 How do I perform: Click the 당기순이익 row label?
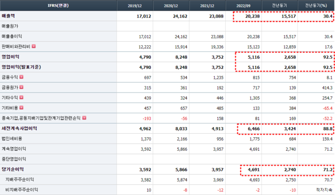(12, 169)
